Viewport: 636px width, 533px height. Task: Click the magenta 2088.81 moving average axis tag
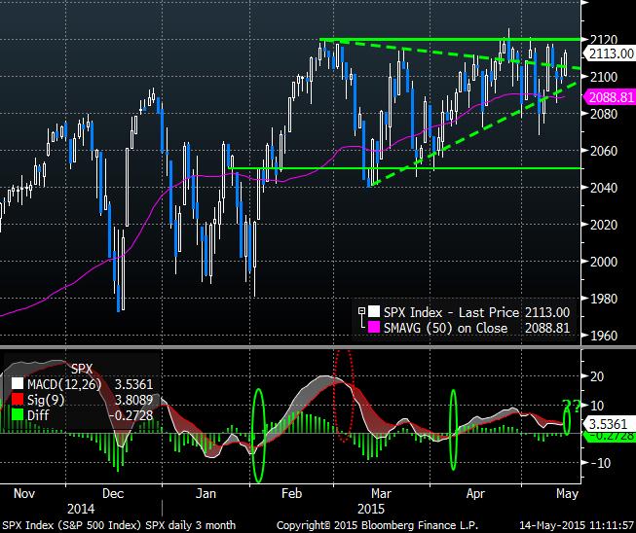[x=610, y=97]
